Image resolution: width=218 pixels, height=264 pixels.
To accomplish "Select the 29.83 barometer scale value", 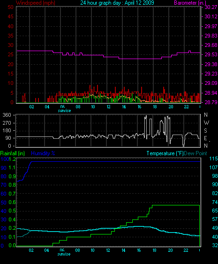I will point(211,36).
